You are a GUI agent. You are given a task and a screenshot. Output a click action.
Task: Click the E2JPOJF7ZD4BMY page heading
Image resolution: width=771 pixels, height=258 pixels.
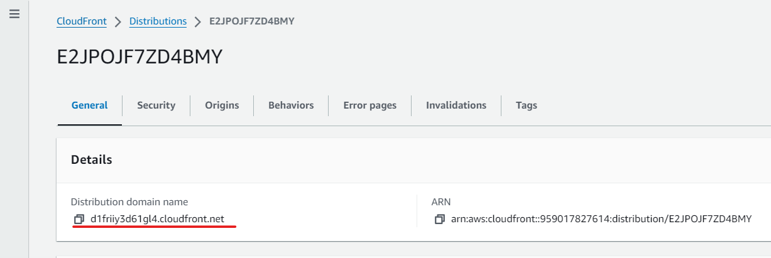139,56
